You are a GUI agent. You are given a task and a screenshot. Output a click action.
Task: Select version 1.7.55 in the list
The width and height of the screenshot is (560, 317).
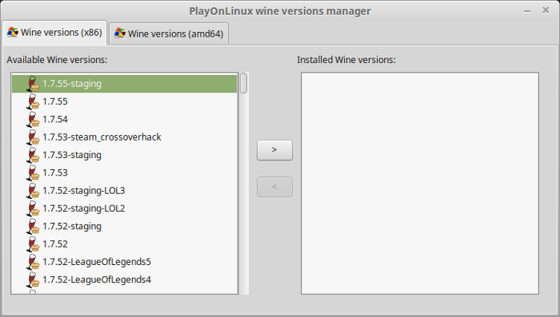(x=124, y=101)
